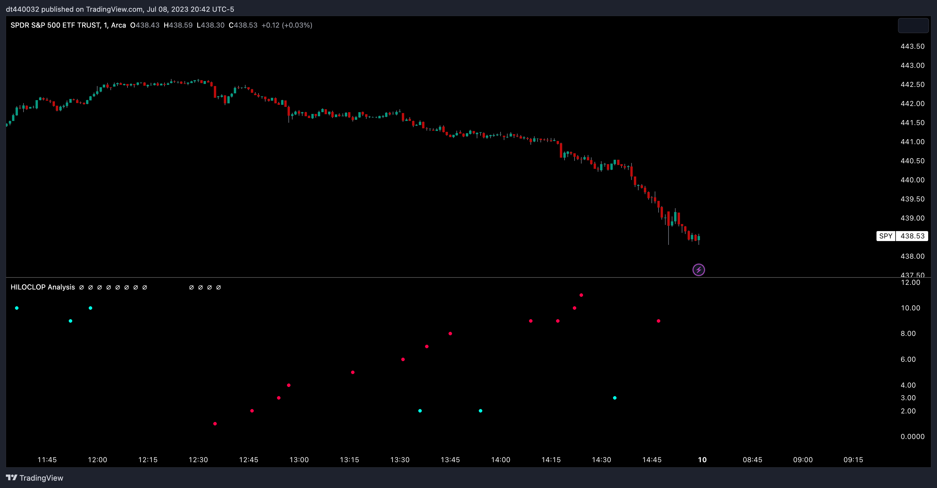This screenshot has height=488, width=937.
Task: Click the 442.00 price axis label
Action: [912, 104]
